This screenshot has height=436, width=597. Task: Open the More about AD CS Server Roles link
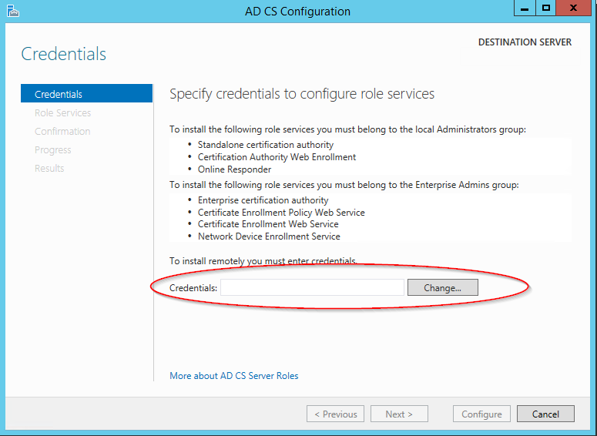233,376
